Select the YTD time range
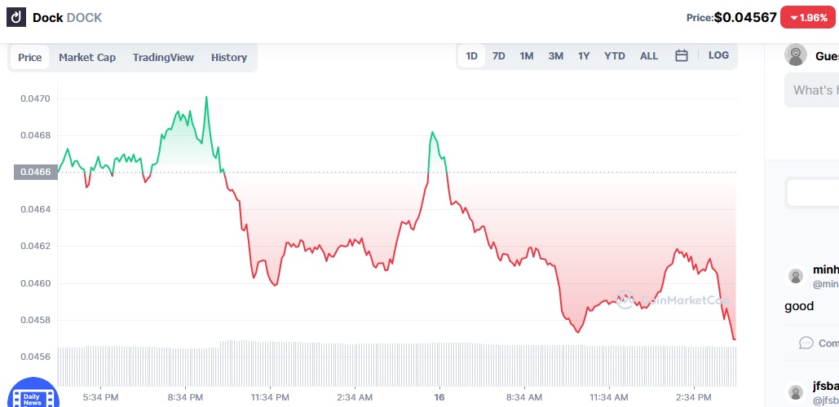839x407 pixels. (x=614, y=55)
